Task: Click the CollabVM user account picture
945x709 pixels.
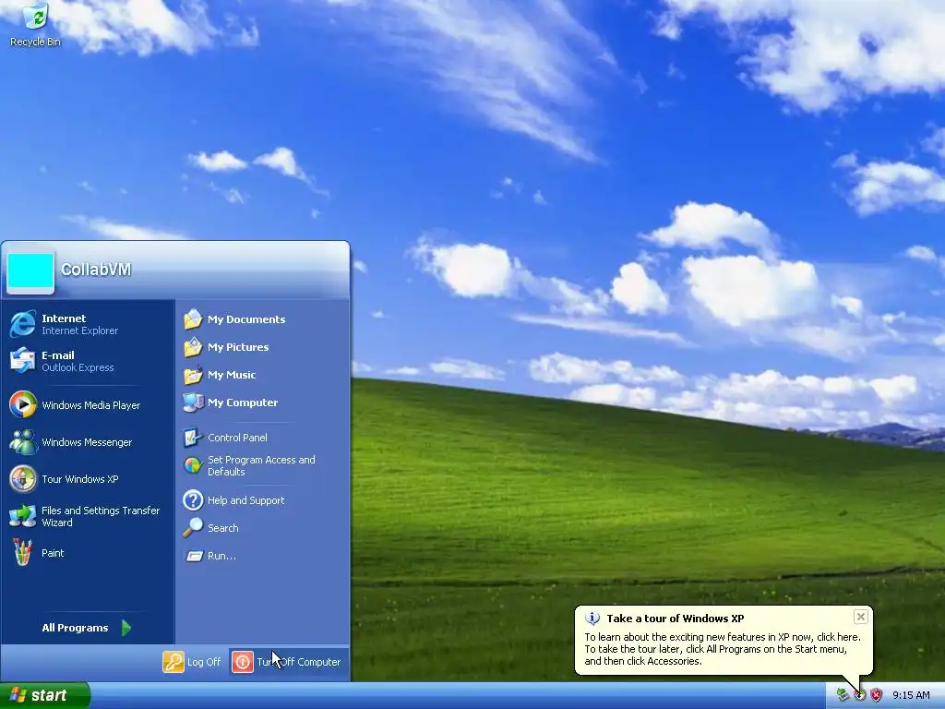Action: coord(30,270)
